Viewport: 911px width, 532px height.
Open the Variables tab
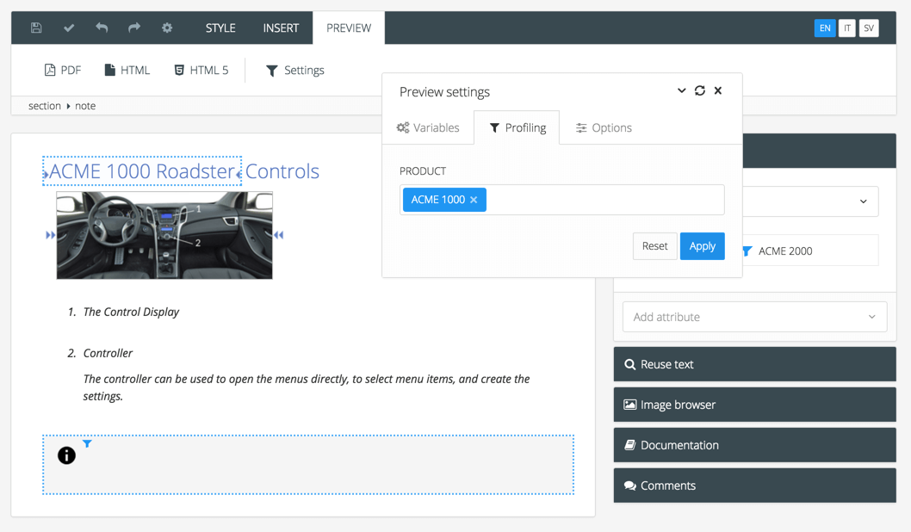coord(428,127)
